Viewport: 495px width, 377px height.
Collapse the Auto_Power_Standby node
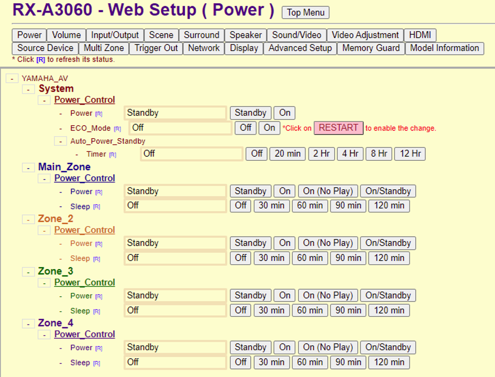(60, 141)
